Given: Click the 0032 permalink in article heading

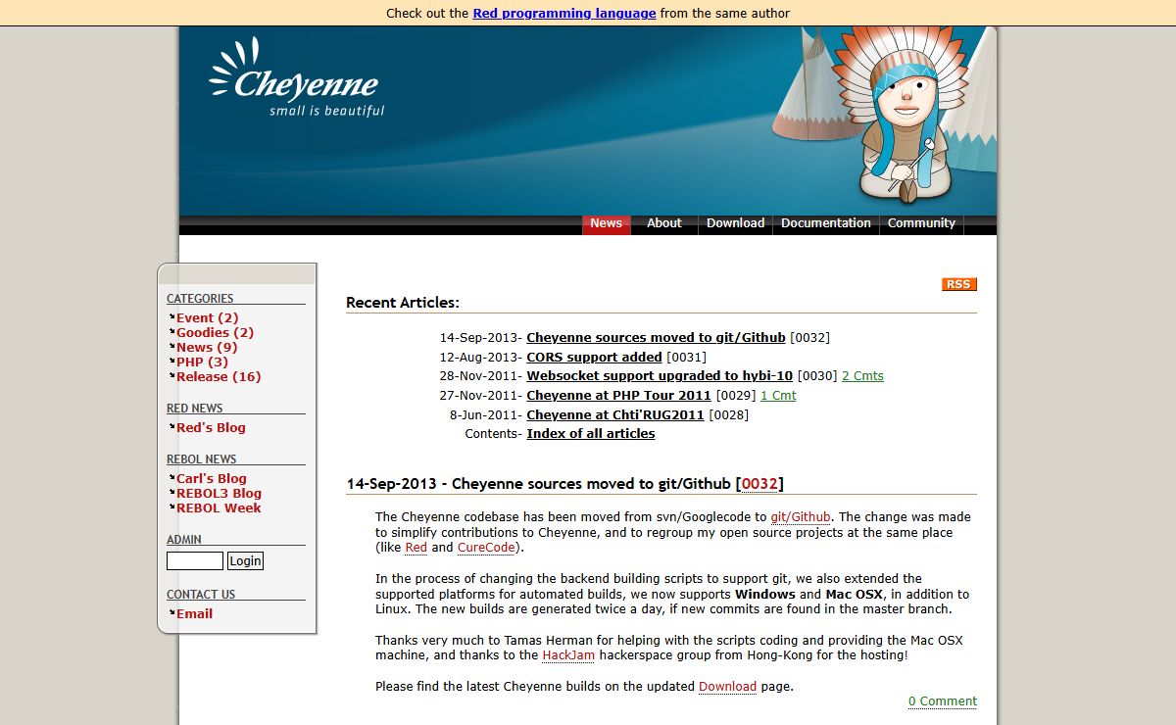Looking at the screenshot, I should pos(759,484).
